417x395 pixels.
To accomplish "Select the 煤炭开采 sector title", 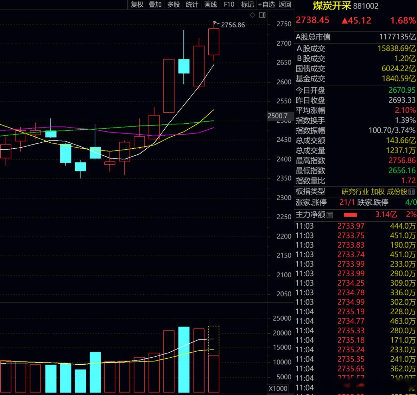I will point(331,6).
